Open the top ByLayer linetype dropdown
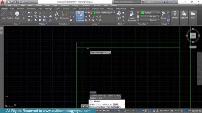 150,16
